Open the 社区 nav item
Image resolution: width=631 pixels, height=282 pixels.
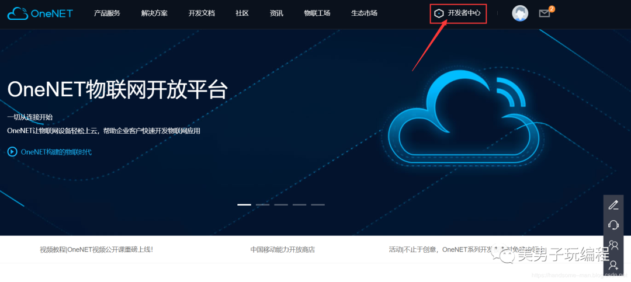pos(242,13)
